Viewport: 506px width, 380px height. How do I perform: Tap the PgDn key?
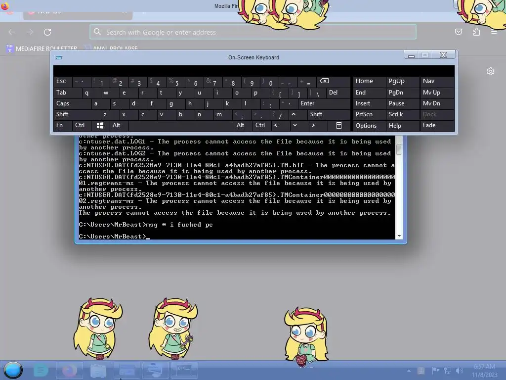402,93
